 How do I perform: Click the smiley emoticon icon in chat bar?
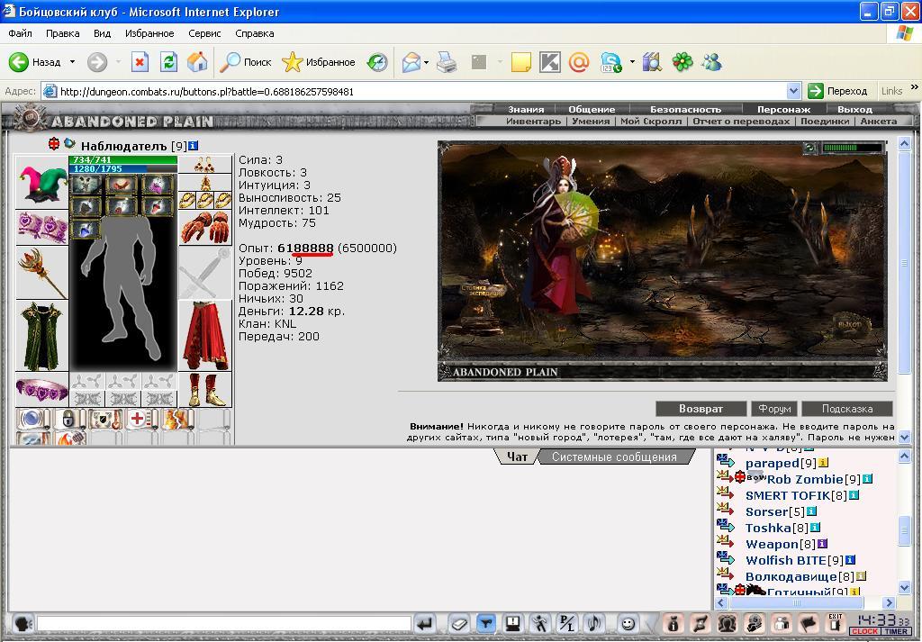[628, 623]
